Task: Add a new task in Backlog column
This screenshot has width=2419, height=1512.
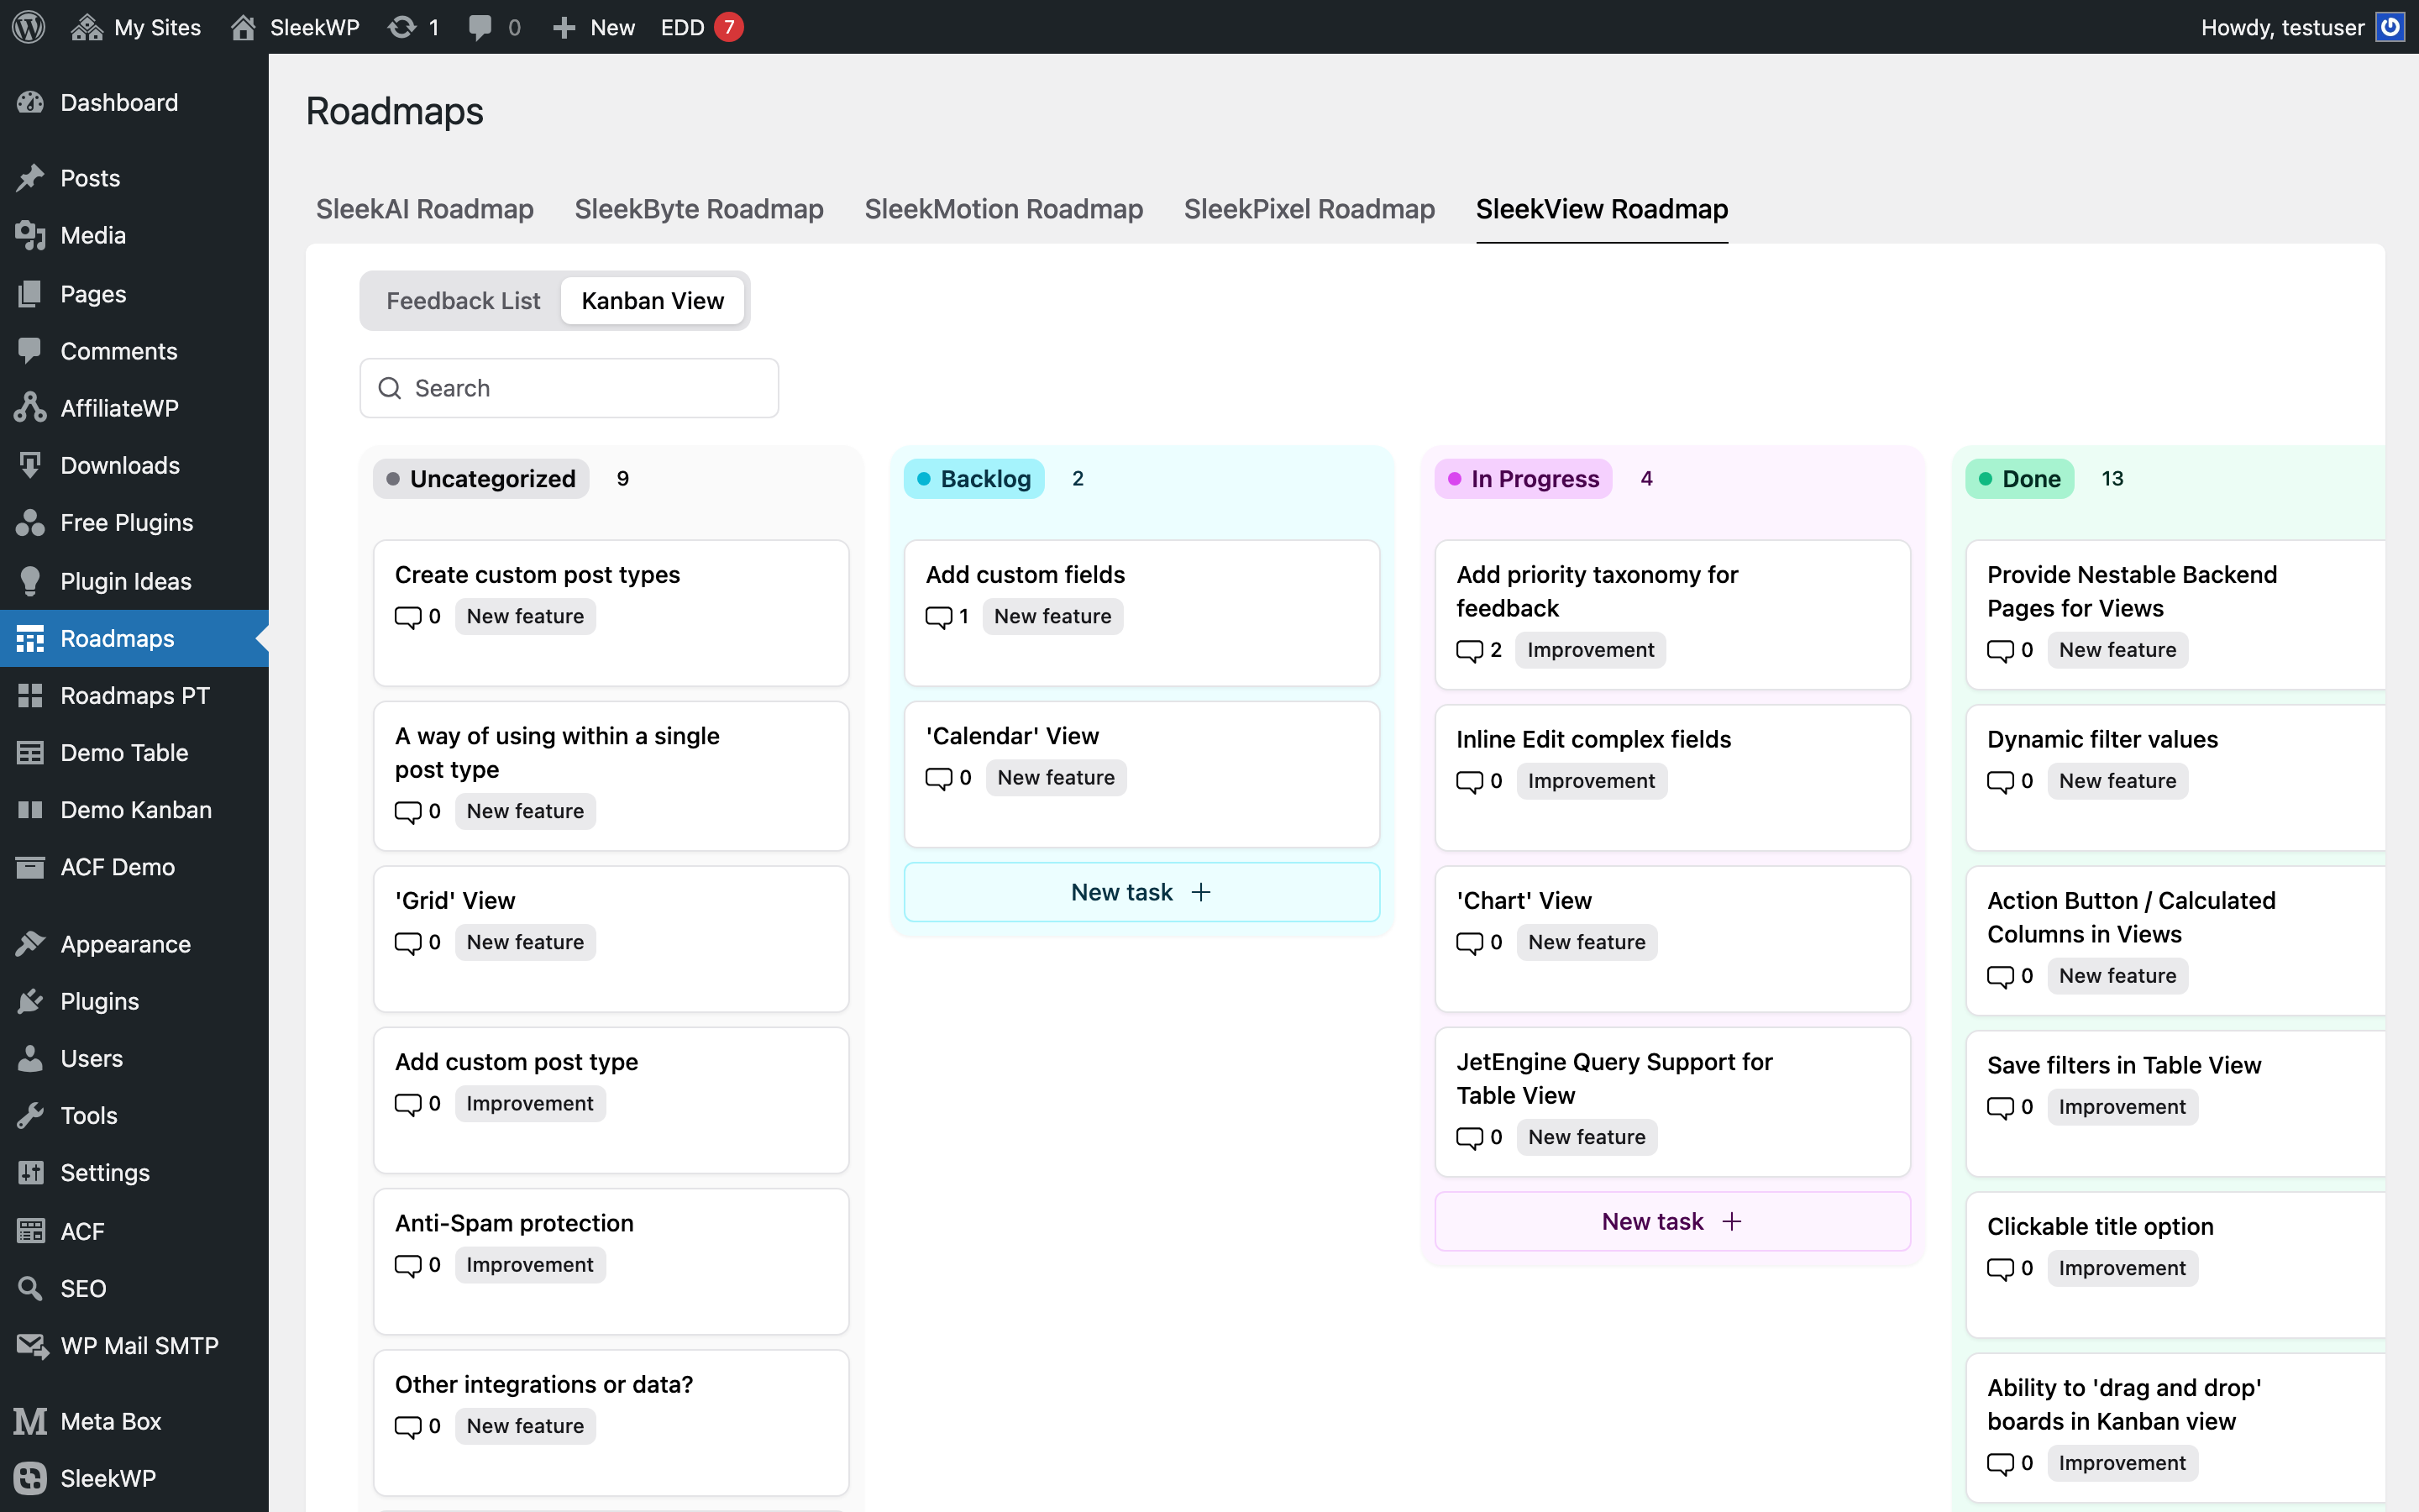Action: tap(1141, 892)
